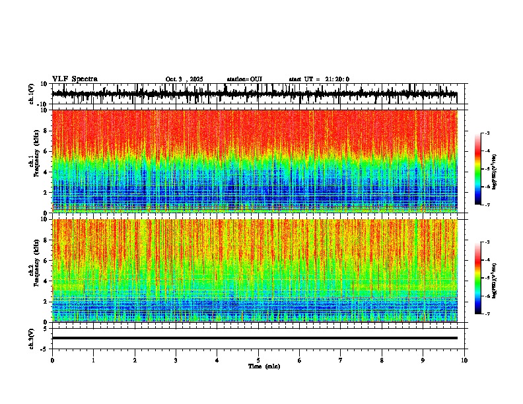The image size is (523, 404).
Task: Click the -10 tick label of ch.1 voltage axis
Action: [x=42, y=104]
